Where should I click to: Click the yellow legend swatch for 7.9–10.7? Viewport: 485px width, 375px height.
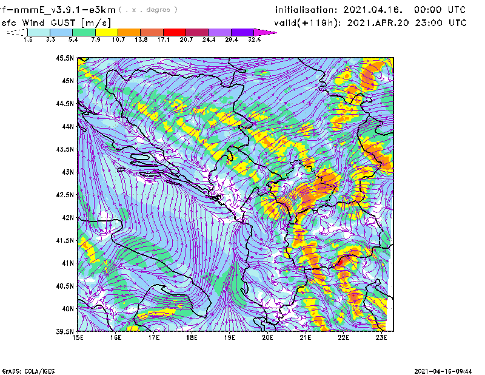[107, 32]
